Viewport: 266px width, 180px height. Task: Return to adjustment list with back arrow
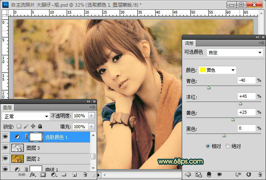(188, 174)
